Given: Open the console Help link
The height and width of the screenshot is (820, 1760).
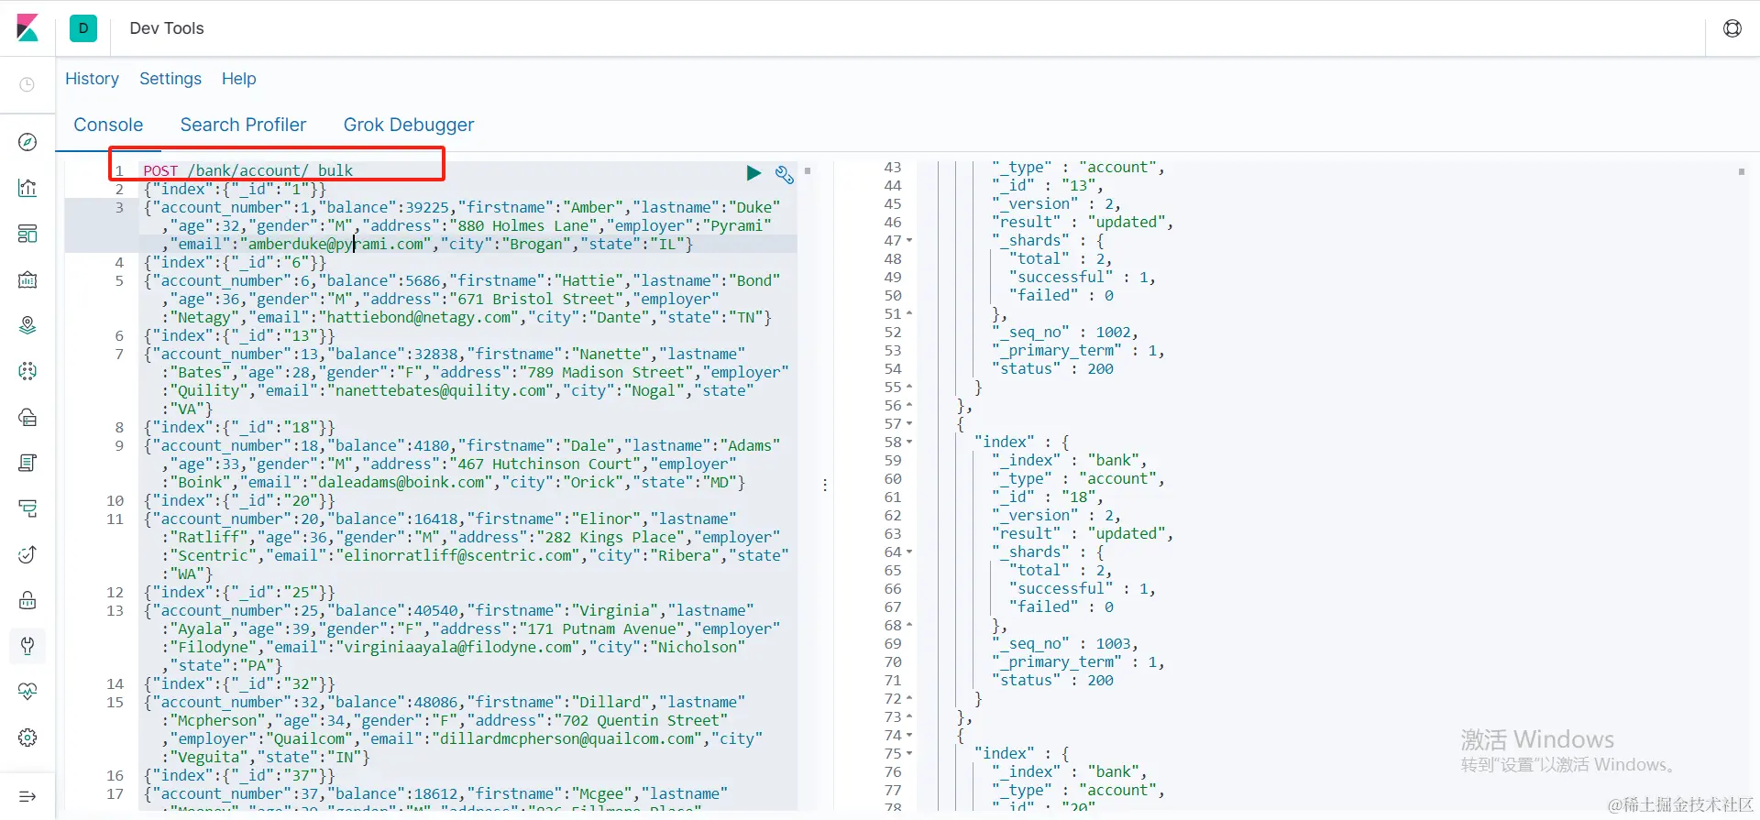Looking at the screenshot, I should (x=239, y=79).
